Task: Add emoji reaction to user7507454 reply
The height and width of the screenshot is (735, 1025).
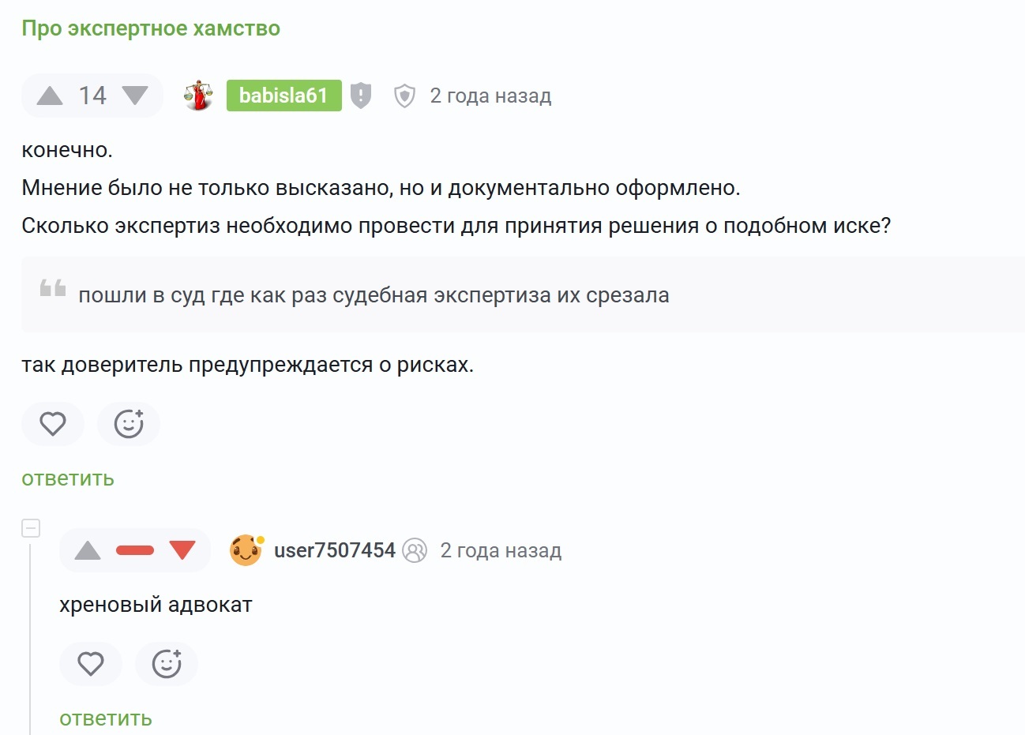Action: point(167,664)
